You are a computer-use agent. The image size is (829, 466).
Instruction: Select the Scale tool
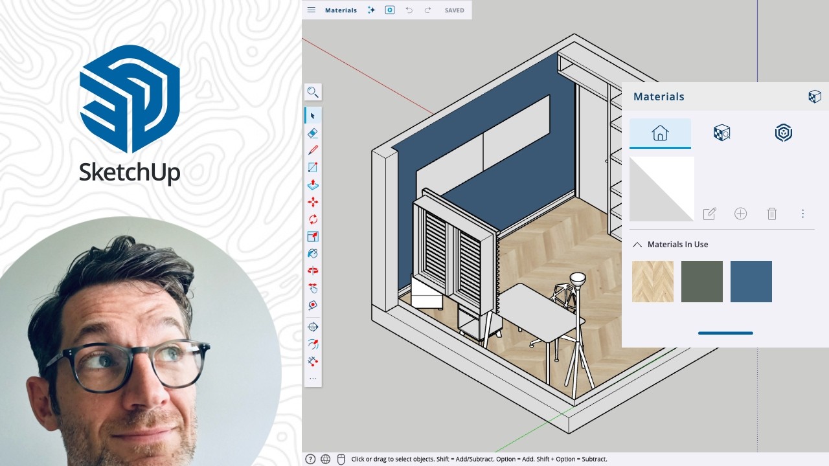(x=313, y=237)
